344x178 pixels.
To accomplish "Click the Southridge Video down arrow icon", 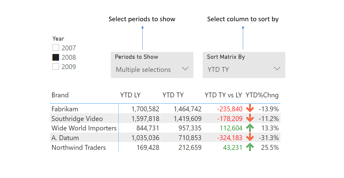I will [x=250, y=118].
